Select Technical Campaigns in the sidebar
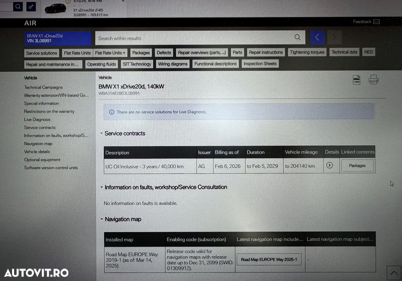The image size is (402, 281). [x=43, y=87]
